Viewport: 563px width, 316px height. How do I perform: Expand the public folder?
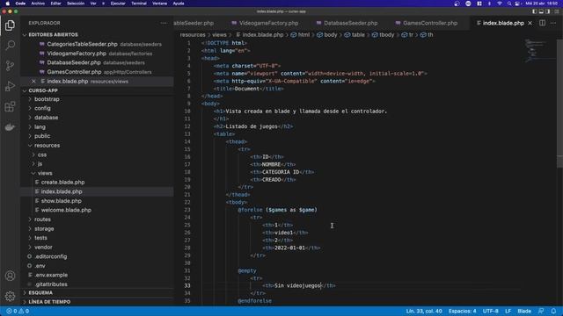tap(42, 136)
